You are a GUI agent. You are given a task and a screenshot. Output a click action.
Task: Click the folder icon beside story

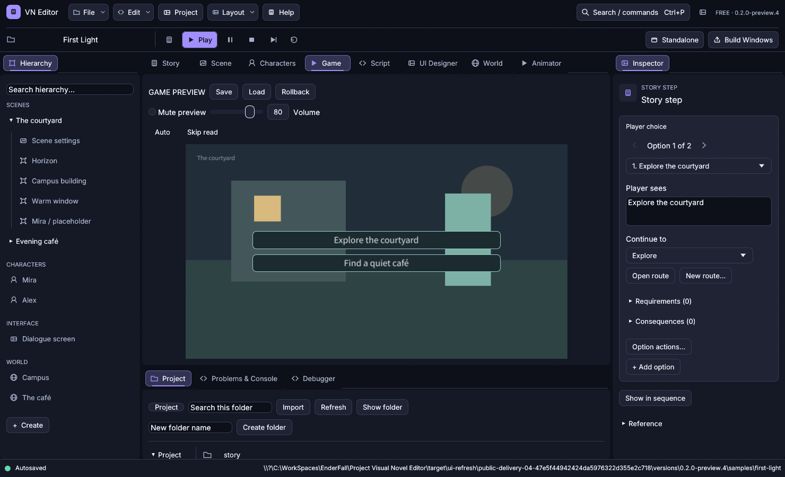click(207, 455)
